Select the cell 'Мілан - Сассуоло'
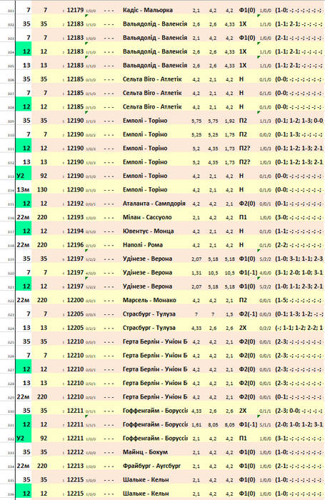Viewport: 325px width, 500px height. [x=147, y=217]
